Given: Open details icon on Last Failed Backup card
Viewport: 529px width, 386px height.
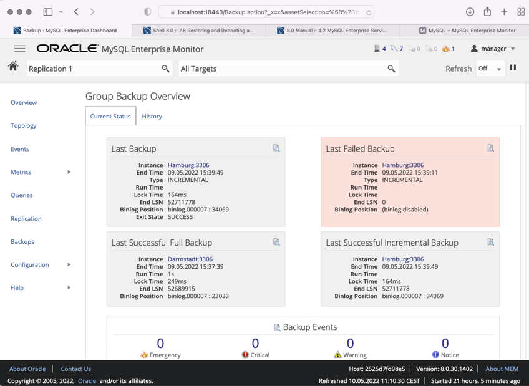Looking at the screenshot, I should tap(490, 148).
